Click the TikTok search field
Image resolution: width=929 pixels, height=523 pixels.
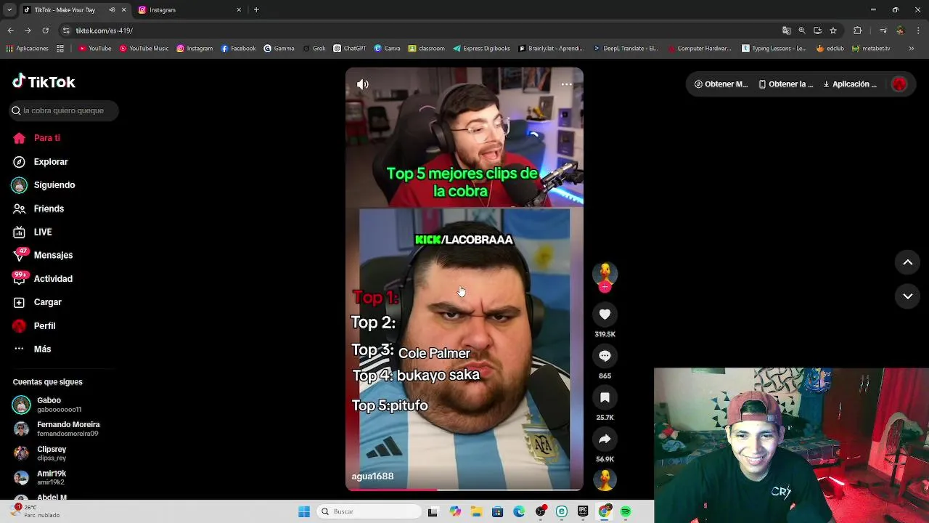[63, 110]
